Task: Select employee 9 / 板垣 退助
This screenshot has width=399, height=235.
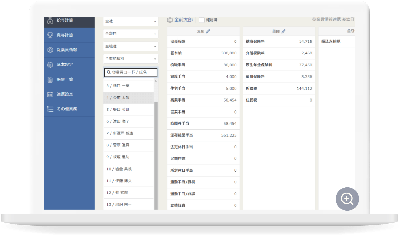Action: click(128, 157)
